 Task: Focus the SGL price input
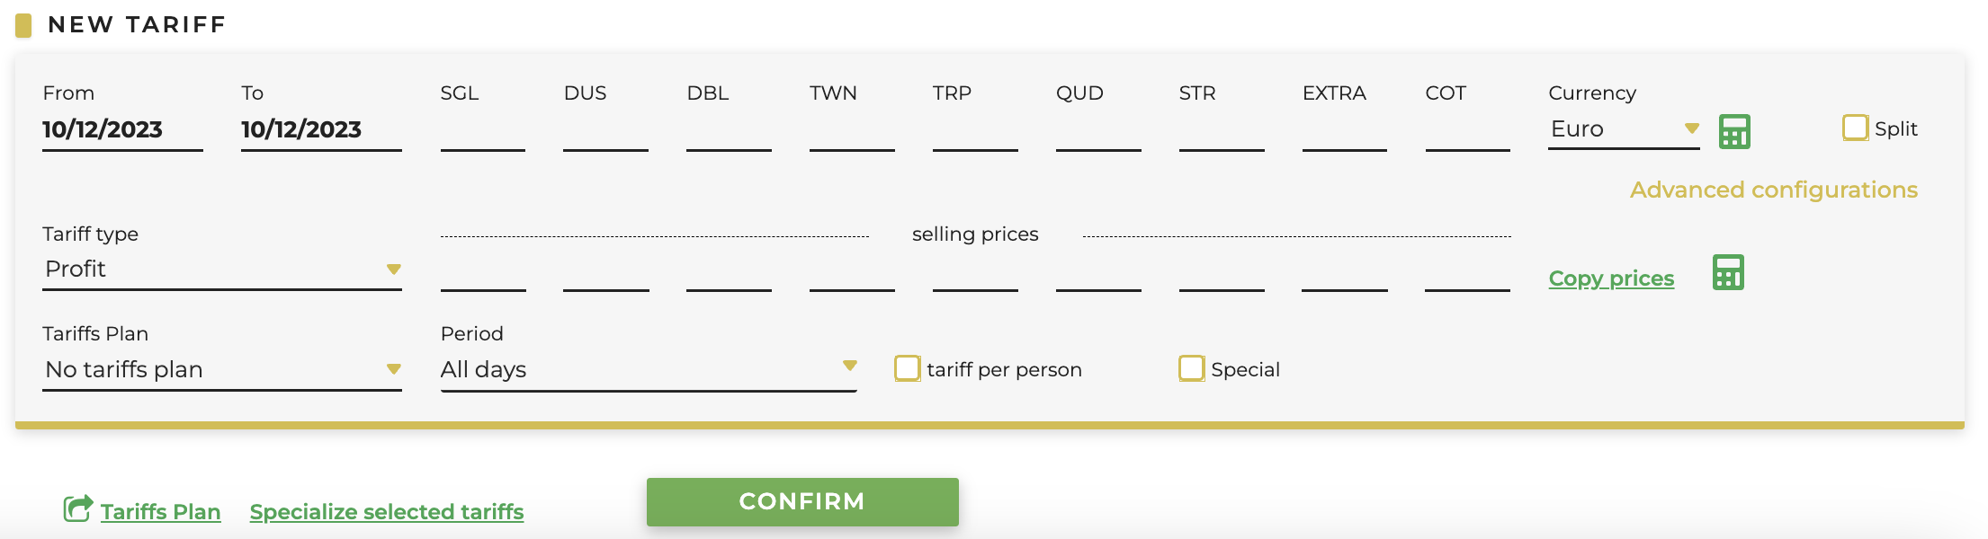click(483, 130)
